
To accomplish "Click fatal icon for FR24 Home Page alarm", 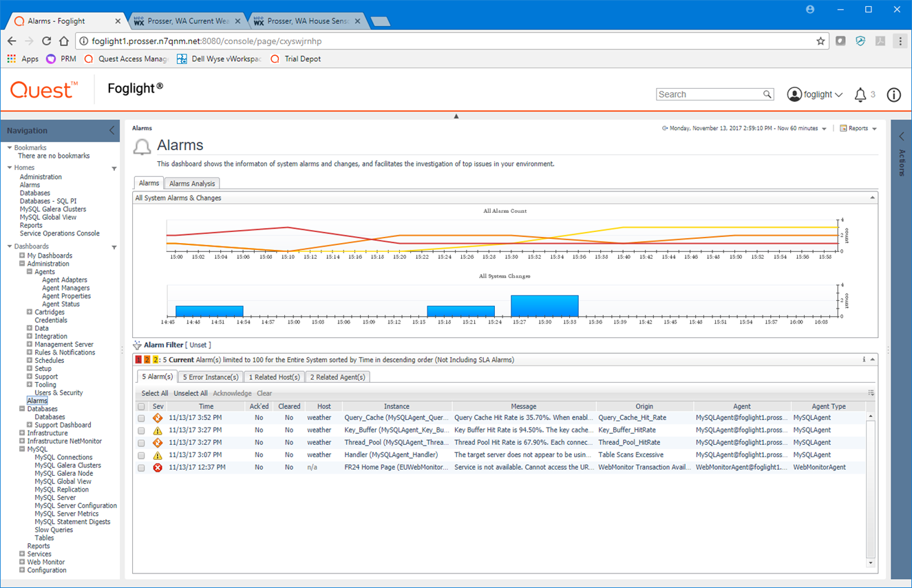I will pos(158,468).
